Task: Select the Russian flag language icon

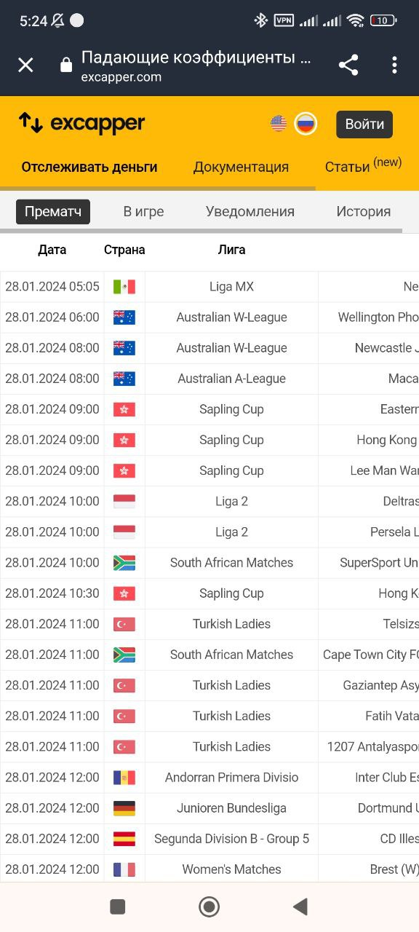Action: coord(305,123)
